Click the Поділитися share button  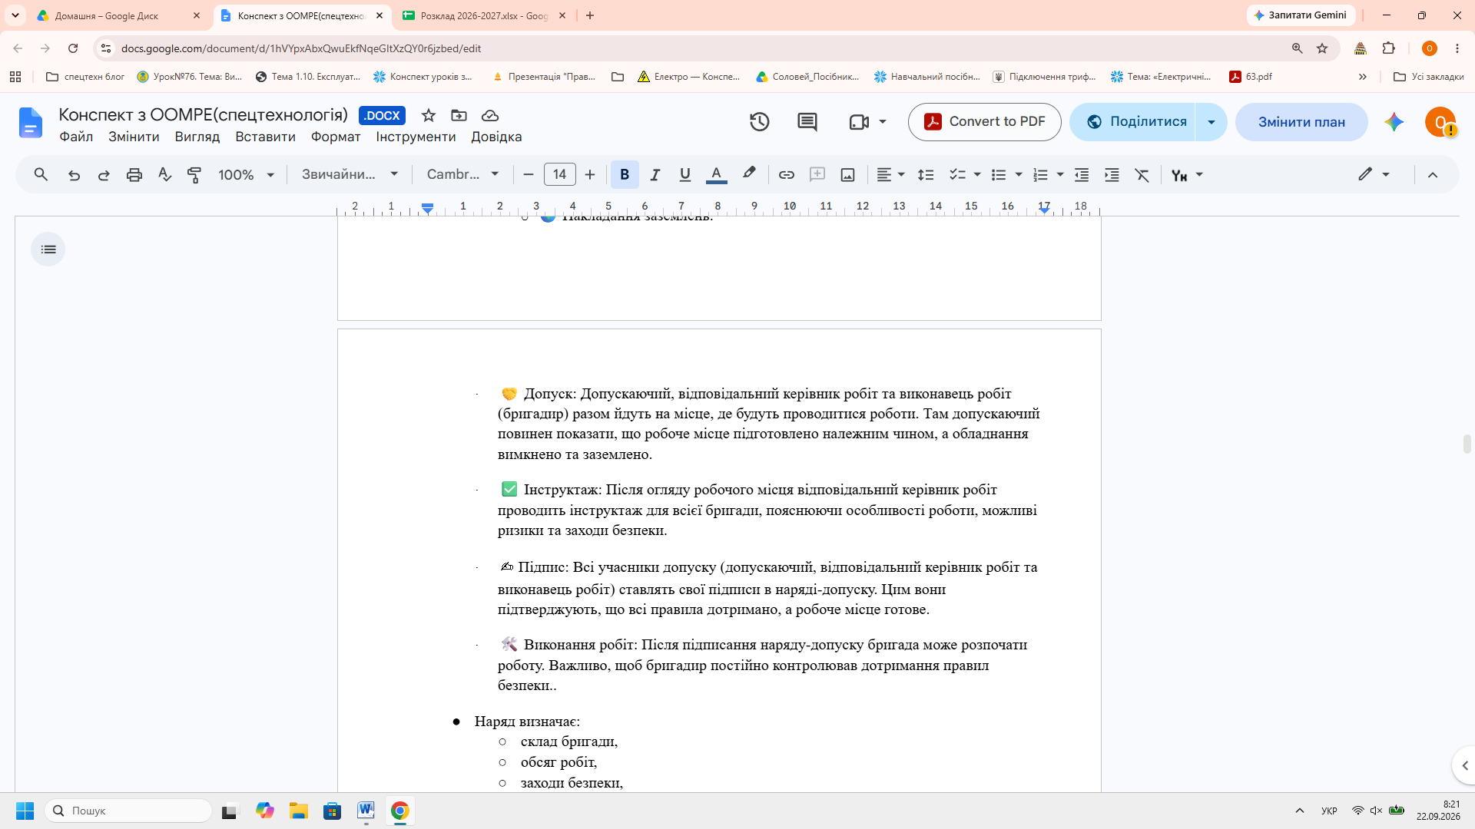point(1133,122)
